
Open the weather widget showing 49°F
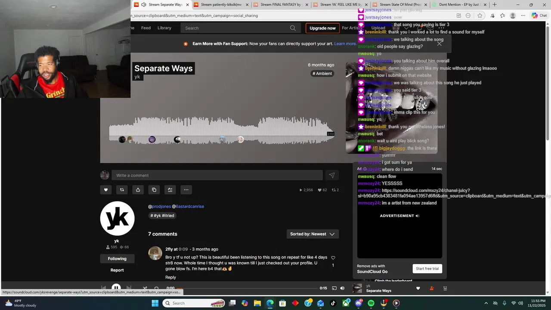(x=21, y=303)
